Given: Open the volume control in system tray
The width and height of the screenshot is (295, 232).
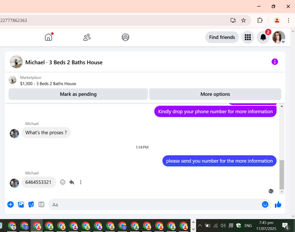Looking at the screenshot, I should pyautogui.click(x=223, y=226).
